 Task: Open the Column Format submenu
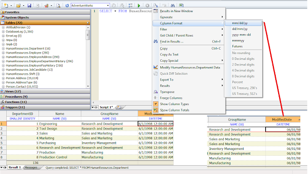click(189, 23)
